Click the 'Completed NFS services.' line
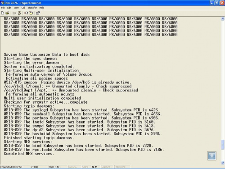This screenshot has height=169, width=225. [29, 154]
